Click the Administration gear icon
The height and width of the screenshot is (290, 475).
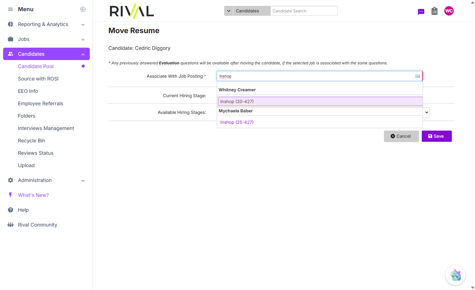[x=11, y=180]
